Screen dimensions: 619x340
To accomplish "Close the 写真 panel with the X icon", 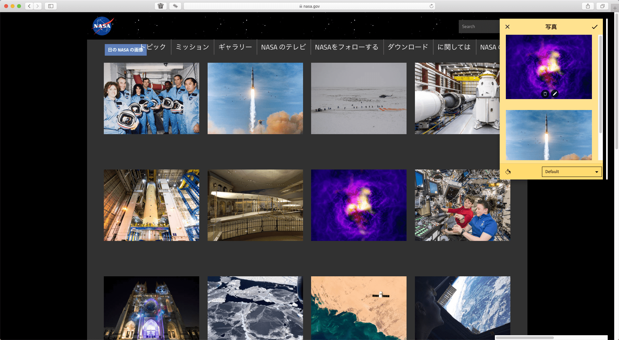I will click(x=507, y=27).
